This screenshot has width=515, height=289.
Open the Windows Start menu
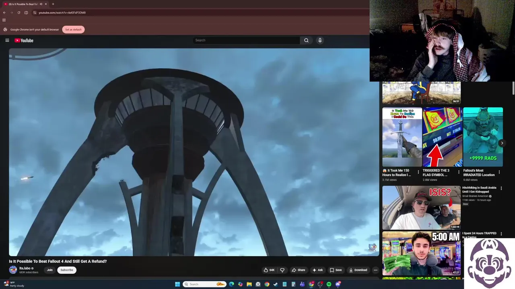click(x=177, y=284)
